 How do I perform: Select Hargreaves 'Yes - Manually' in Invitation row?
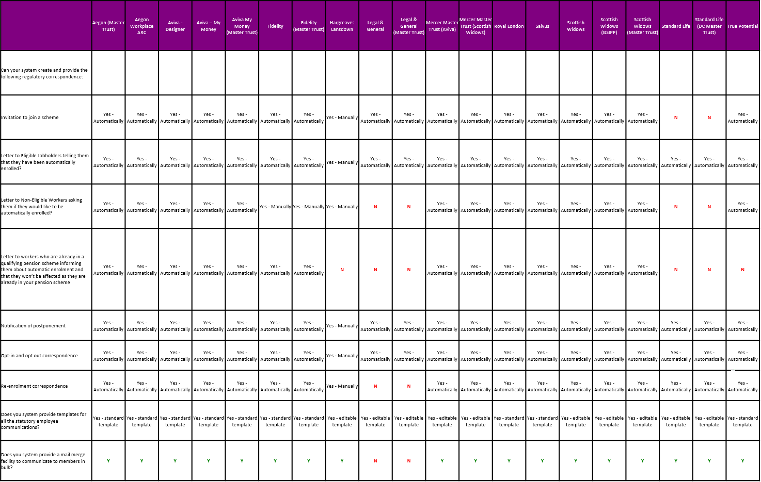(342, 118)
